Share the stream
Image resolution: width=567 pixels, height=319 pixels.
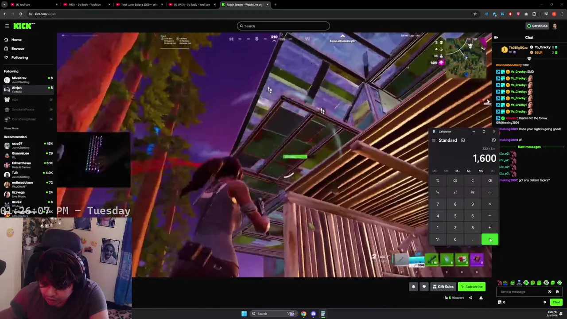[x=470, y=298]
